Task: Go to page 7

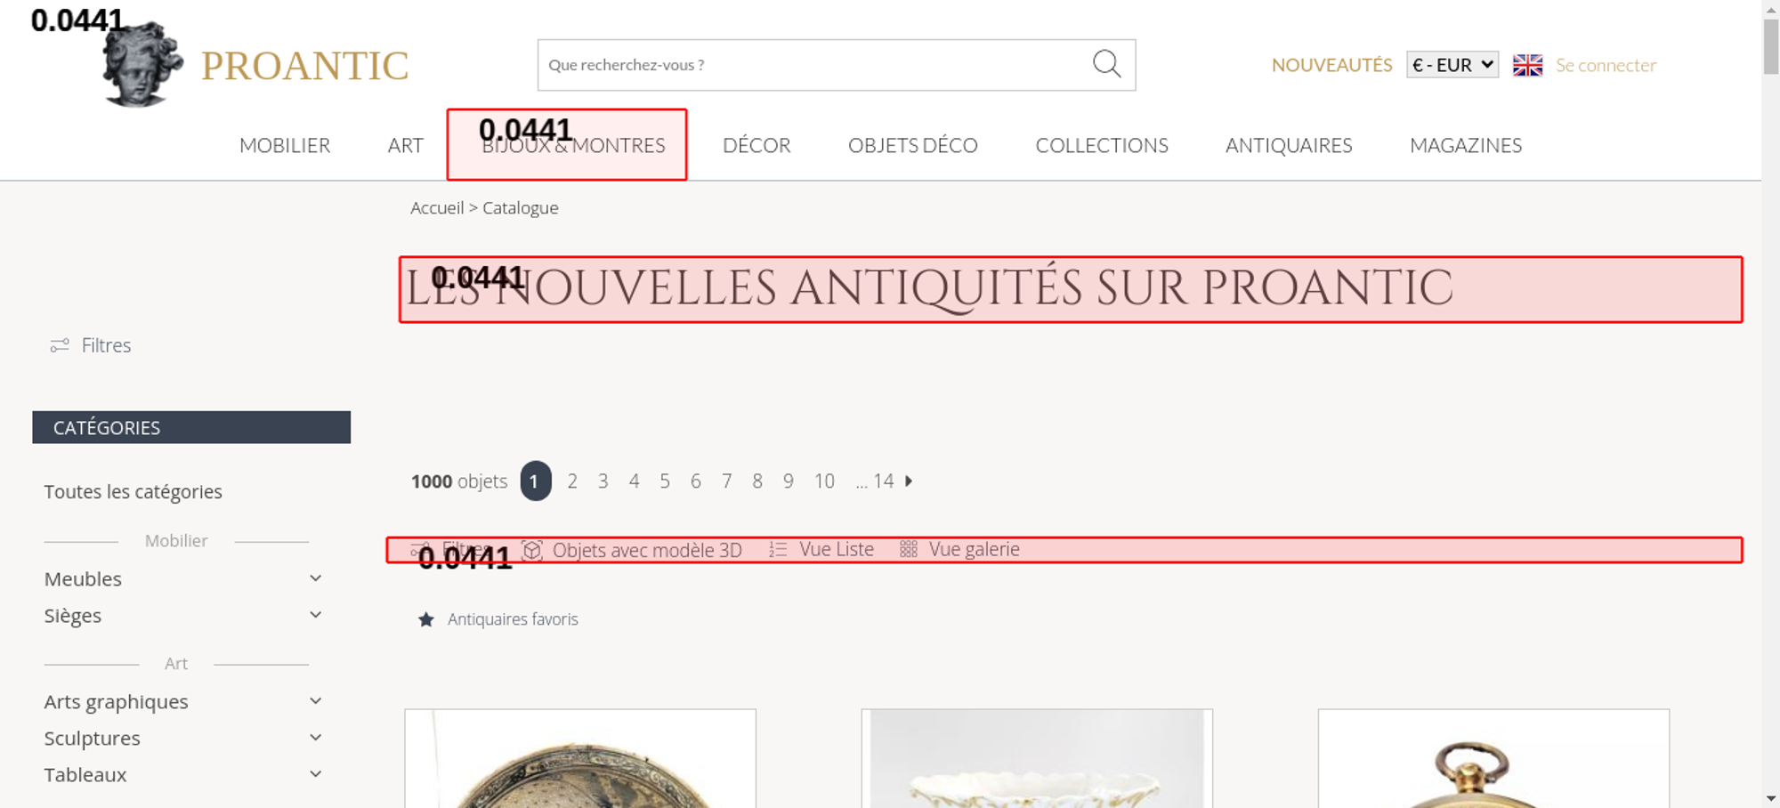Action: pyautogui.click(x=727, y=481)
